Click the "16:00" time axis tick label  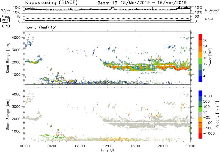tap(135, 146)
